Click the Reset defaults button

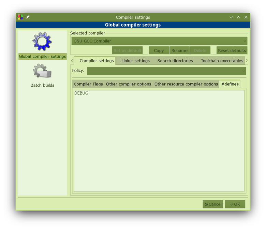(x=232, y=51)
